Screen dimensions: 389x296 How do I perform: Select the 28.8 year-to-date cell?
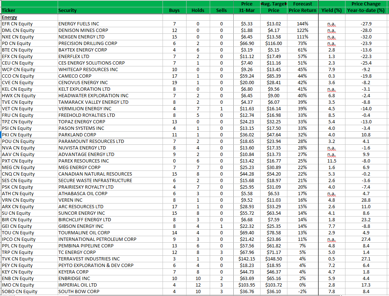[366, 200]
